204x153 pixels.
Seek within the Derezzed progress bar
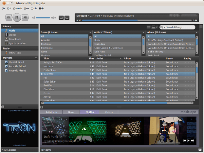click(137, 20)
